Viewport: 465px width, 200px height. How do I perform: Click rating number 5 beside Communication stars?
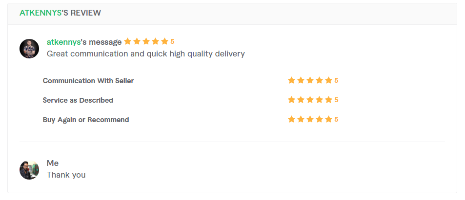tap(336, 80)
